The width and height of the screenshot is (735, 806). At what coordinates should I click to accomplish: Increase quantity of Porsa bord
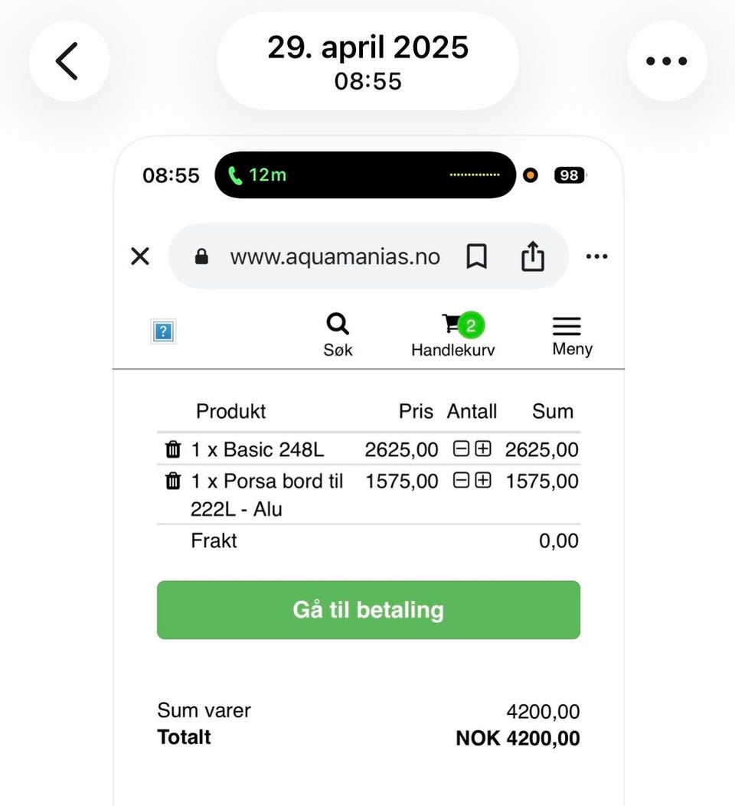(x=483, y=480)
